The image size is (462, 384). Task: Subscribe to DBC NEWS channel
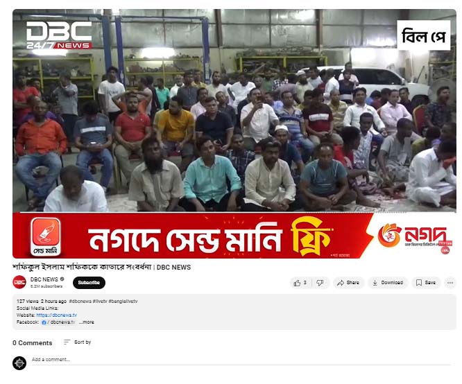click(89, 282)
